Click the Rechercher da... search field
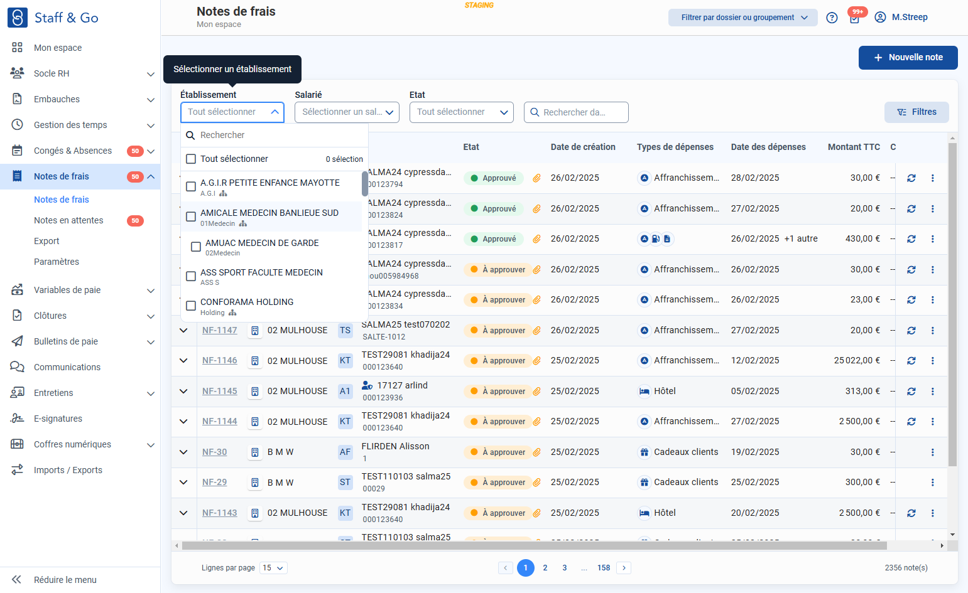 coord(576,112)
